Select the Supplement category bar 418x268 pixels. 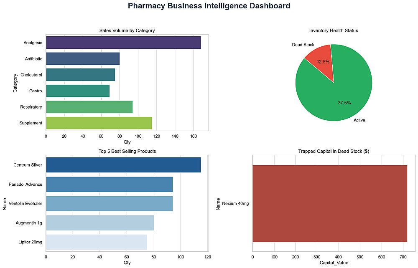99,123
